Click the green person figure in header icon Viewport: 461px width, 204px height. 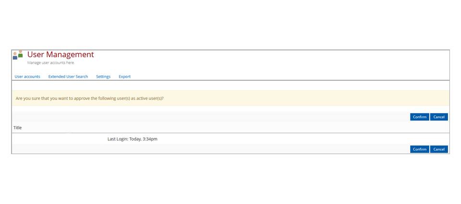point(20,54)
